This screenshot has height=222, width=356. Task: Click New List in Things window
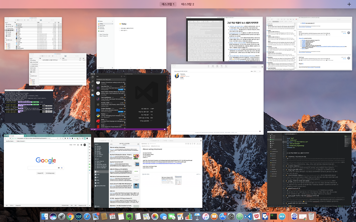pos(101,68)
